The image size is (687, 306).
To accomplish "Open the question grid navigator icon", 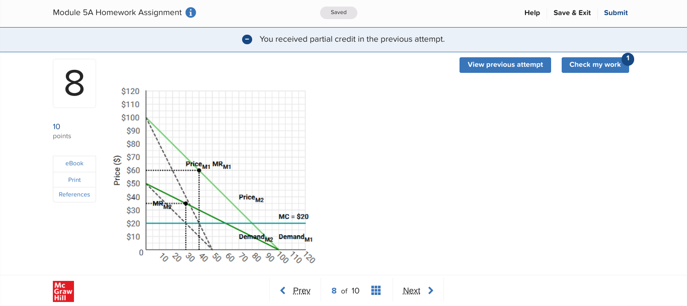I will 375,290.
